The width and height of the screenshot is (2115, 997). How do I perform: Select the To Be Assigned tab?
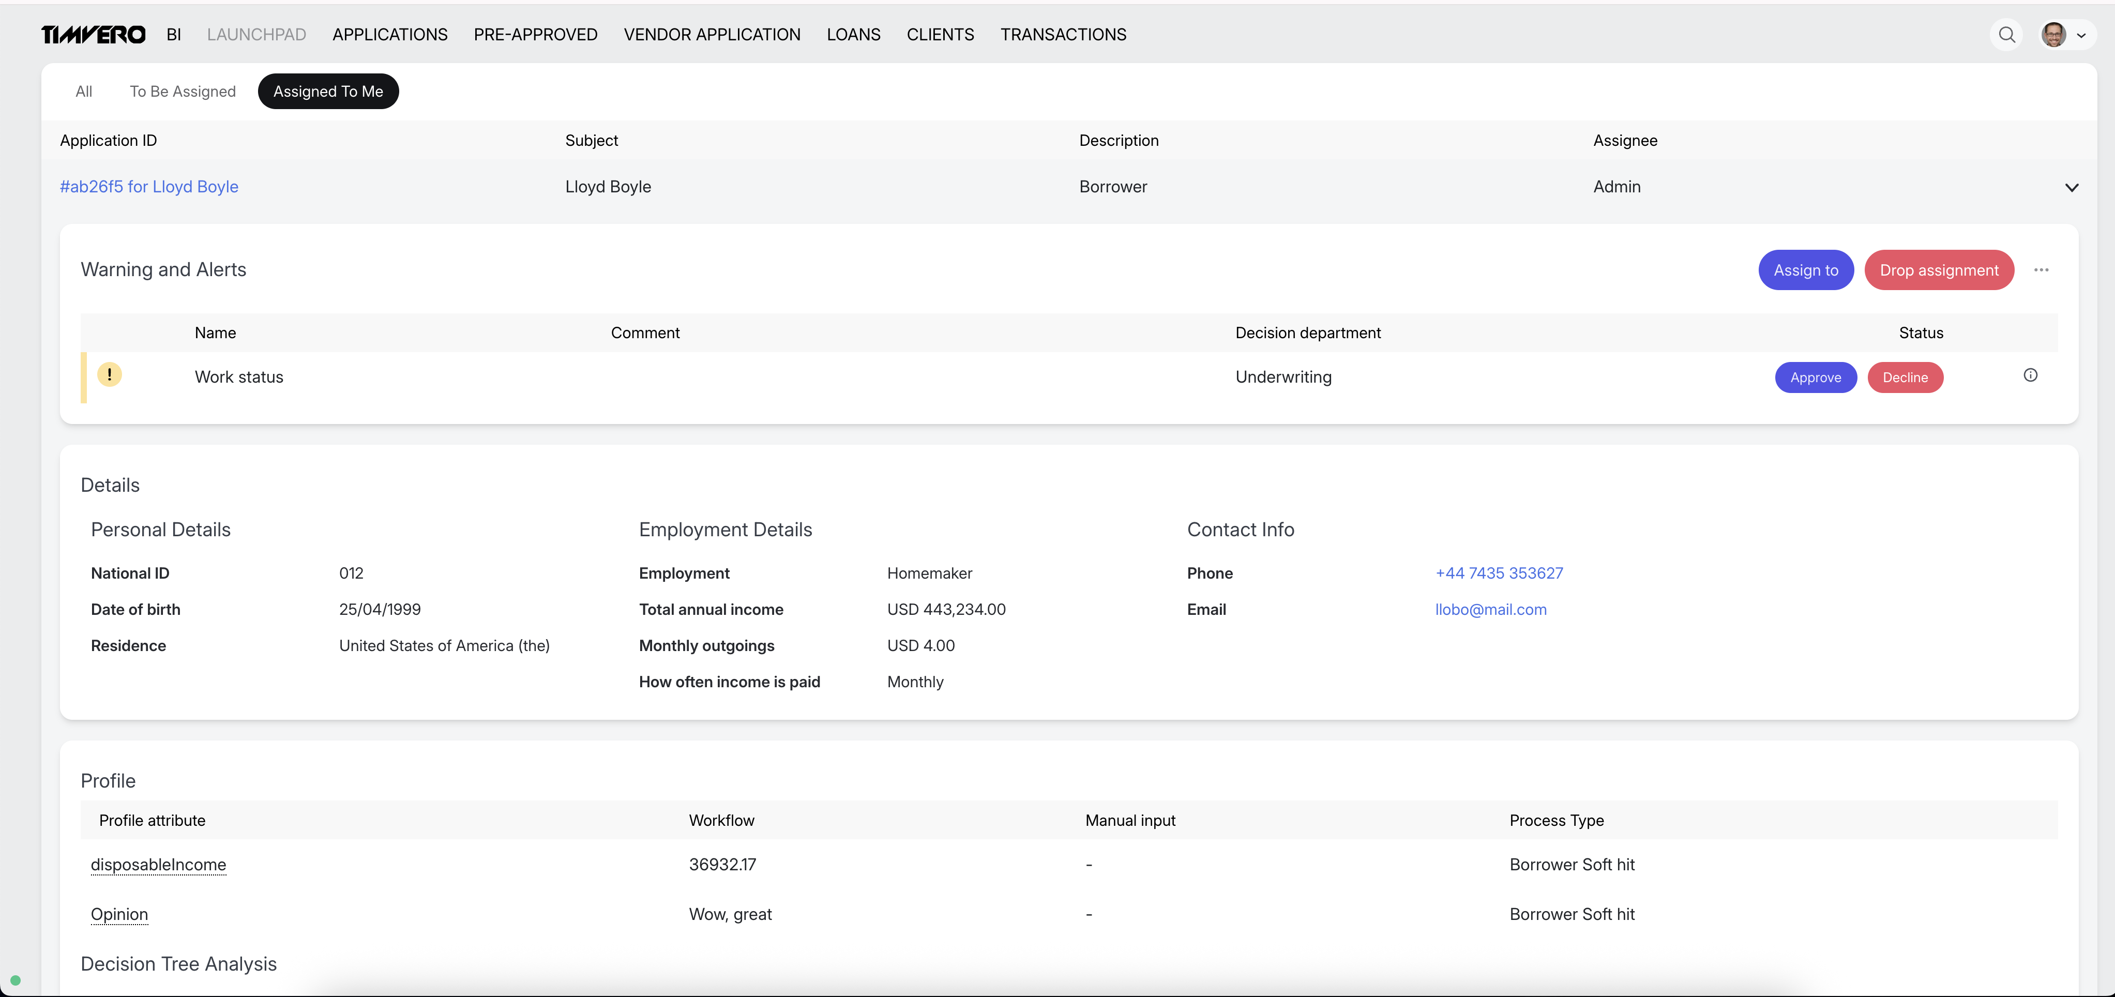pyautogui.click(x=182, y=91)
